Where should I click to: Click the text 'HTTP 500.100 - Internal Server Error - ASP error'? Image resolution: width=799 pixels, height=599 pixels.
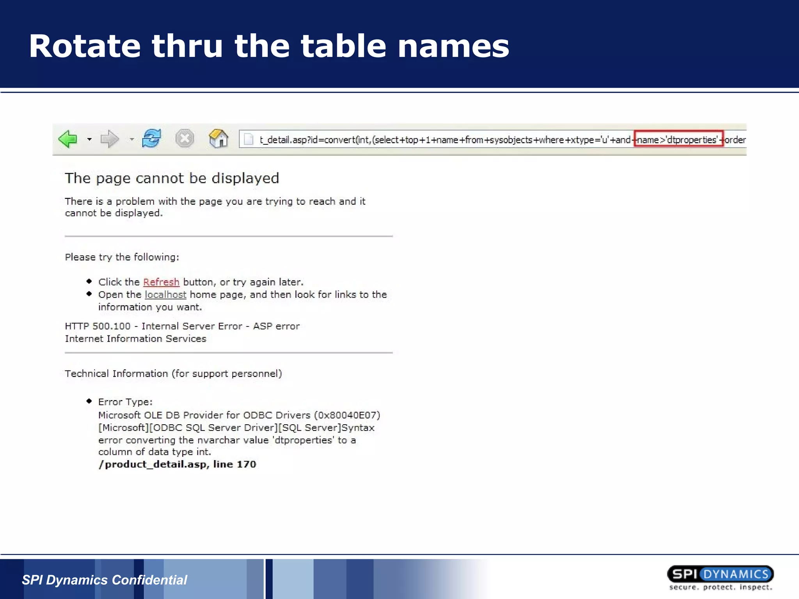[182, 326]
